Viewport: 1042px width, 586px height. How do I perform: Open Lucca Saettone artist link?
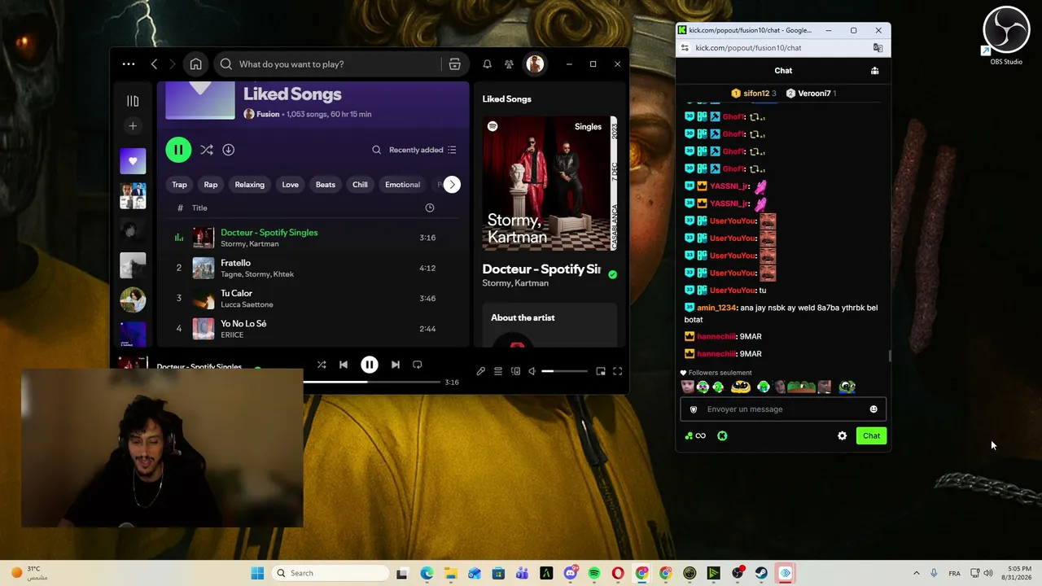tap(247, 304)
